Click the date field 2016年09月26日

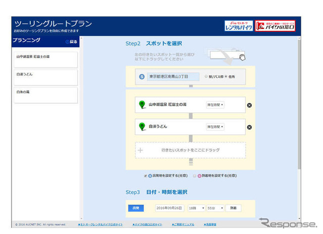[170, 208]
